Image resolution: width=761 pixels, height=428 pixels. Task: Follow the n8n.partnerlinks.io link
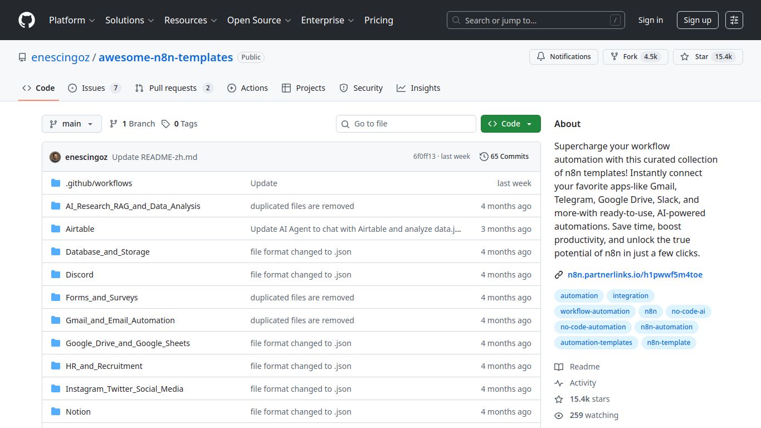[635, 274]
